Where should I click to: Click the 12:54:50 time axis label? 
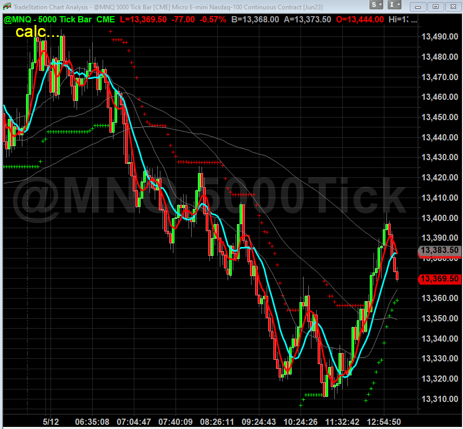click(384, 422)
